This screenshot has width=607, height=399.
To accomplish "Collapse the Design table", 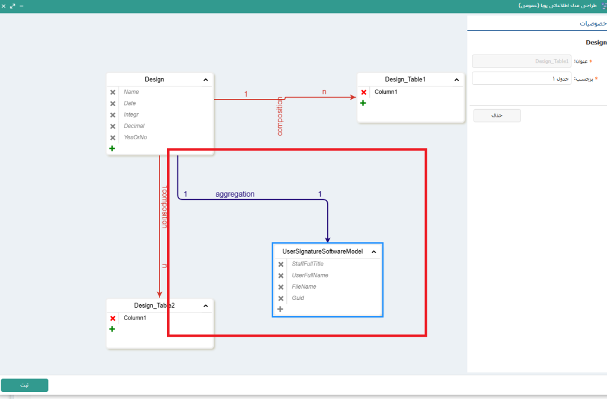I will coord(206,79).
